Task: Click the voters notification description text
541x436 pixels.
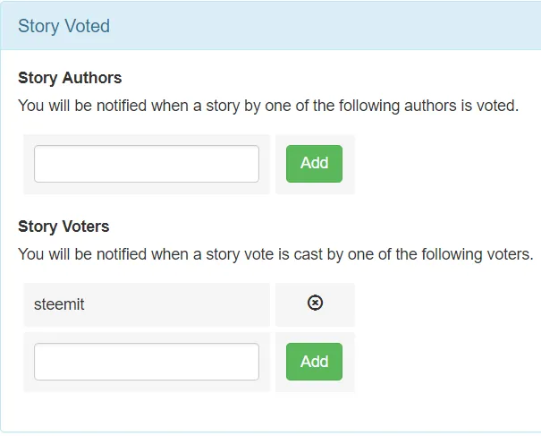Action: (x=275, y=254)
